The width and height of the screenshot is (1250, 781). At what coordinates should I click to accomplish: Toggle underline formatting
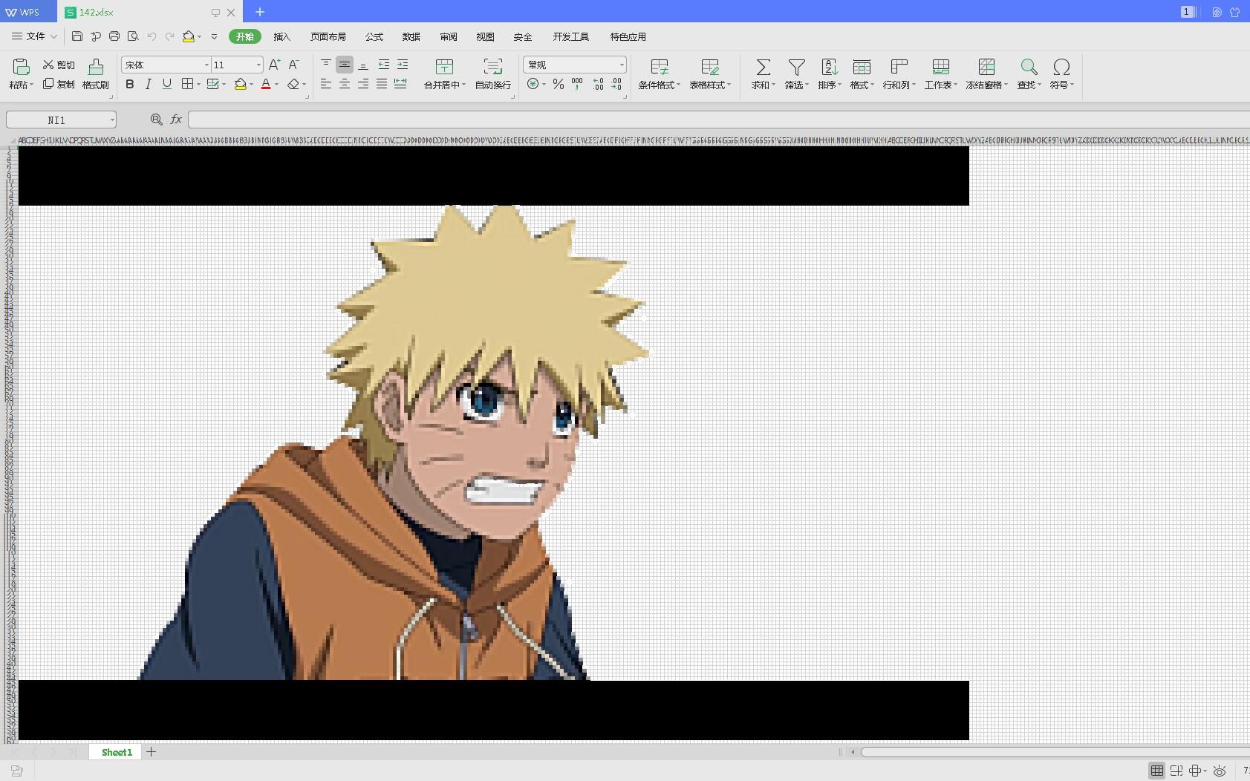point(167,85)
